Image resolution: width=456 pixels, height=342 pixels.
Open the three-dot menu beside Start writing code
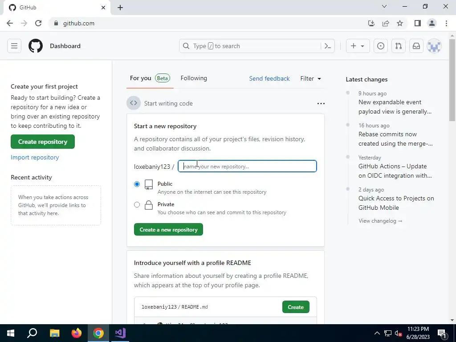pyautogui.click(x=321, y=103)
